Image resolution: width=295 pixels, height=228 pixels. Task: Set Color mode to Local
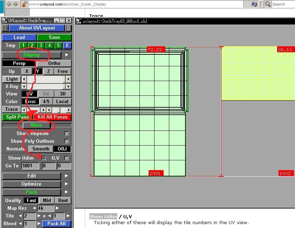pos(62,101)
